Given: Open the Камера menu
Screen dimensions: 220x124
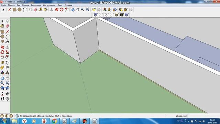Looking at the screenshot, I should [x=25, y=5].
